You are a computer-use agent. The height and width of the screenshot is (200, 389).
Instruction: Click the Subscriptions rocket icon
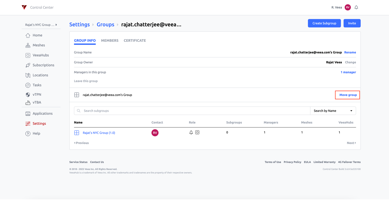point(28,65)
